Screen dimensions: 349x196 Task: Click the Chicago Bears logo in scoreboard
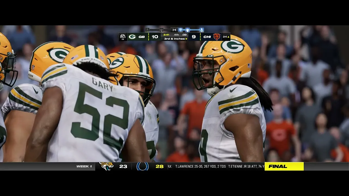coord(217,37)
